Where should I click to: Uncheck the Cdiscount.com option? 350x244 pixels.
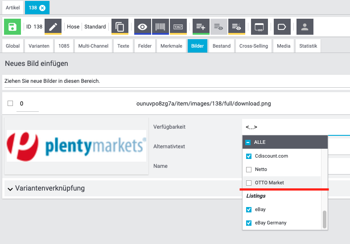[x=249, y=156]
